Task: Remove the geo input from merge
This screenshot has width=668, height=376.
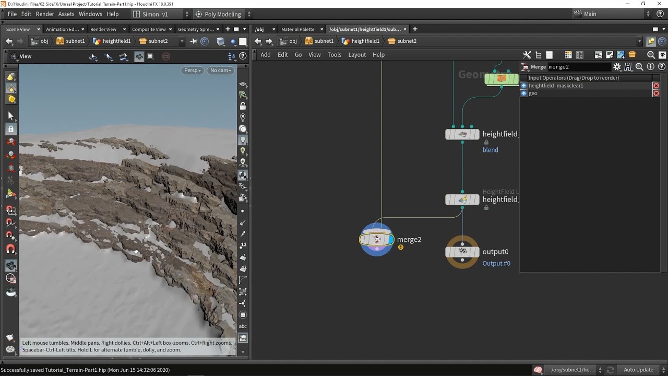Action: pos(656,93)
